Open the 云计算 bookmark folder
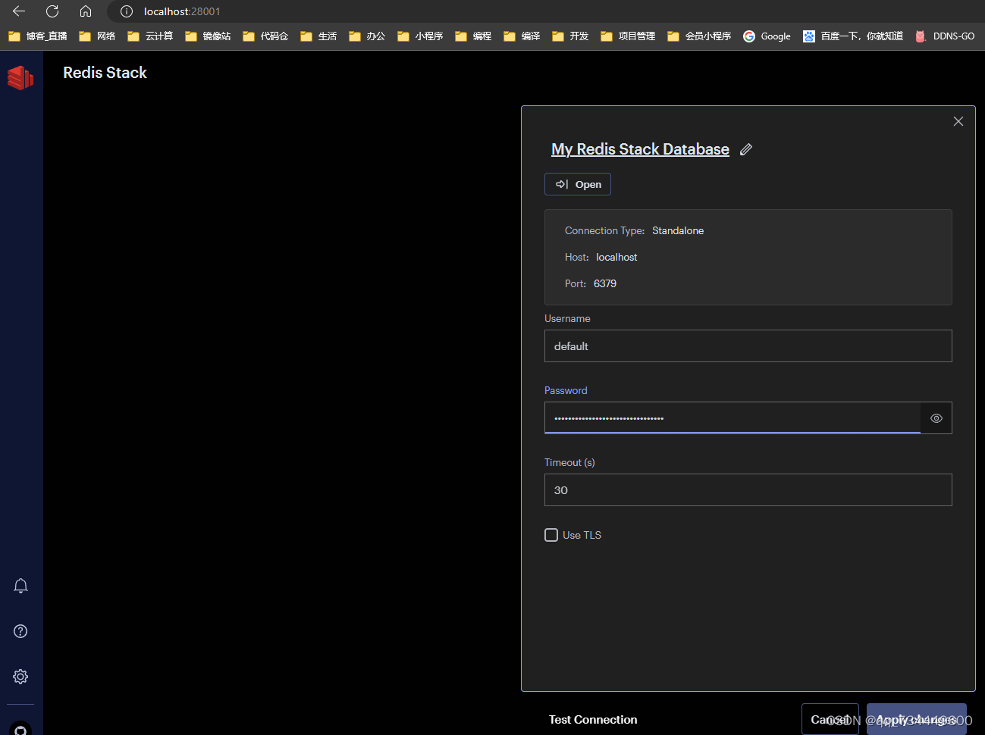This screenshot has width=985, height=735. click(x=151, y=36)
